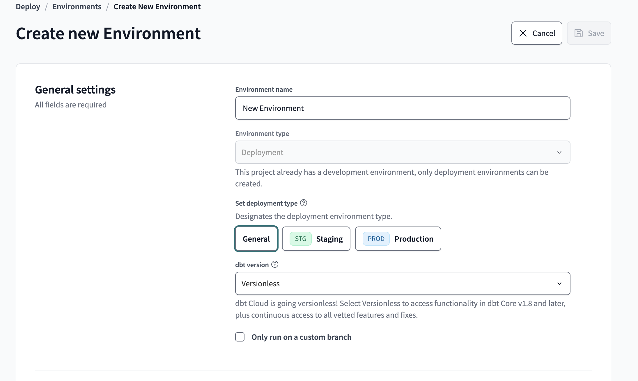The image size is (638, 381).
Task: Click the Create New Environment breadcrumb
Action: 157,6
